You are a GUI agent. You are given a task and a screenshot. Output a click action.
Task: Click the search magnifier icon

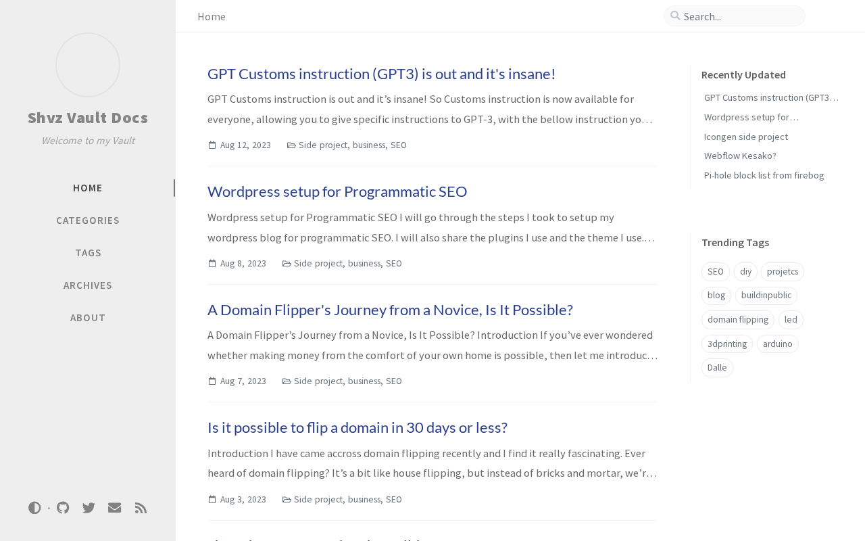pyautogui.click(x=675, y=16)
